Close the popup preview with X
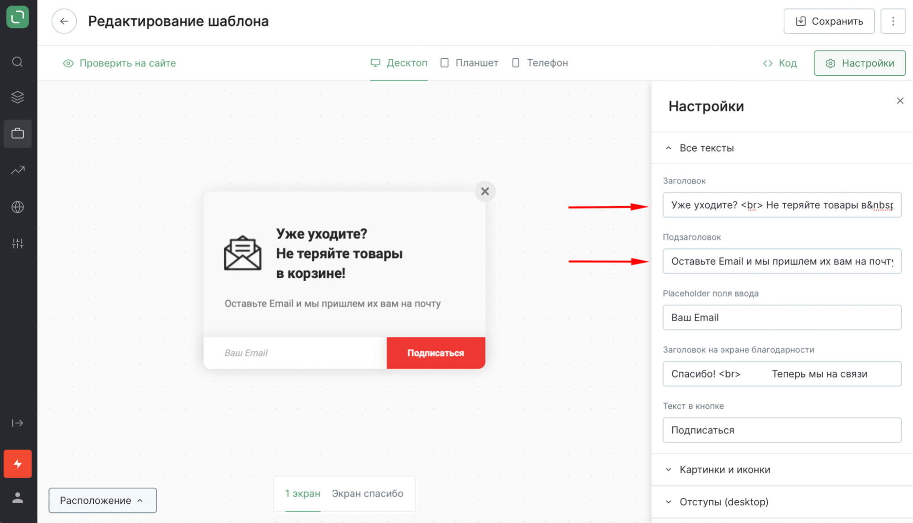This screenshot has height=523, width=913. point(485,191)
